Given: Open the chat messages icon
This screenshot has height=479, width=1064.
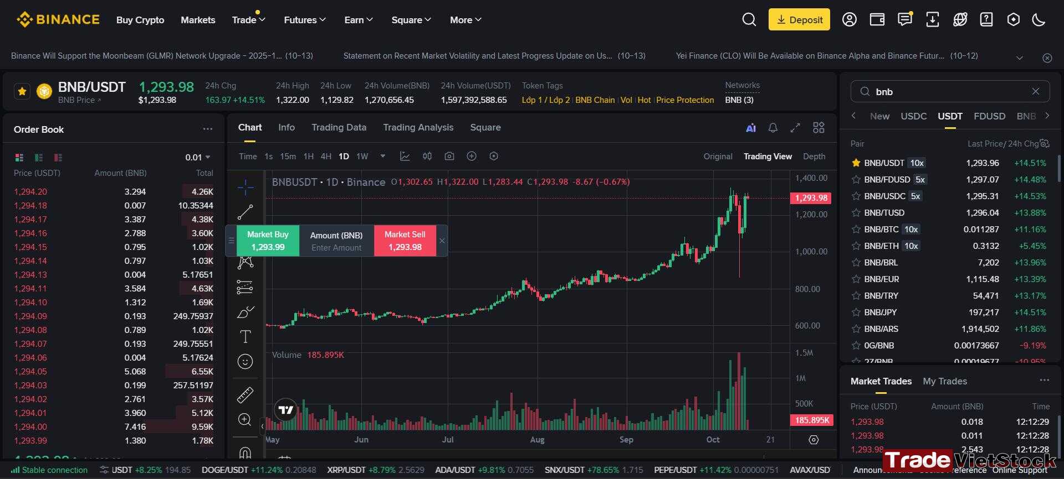Looking at the screenshot, I should click(x=904, y=20).
